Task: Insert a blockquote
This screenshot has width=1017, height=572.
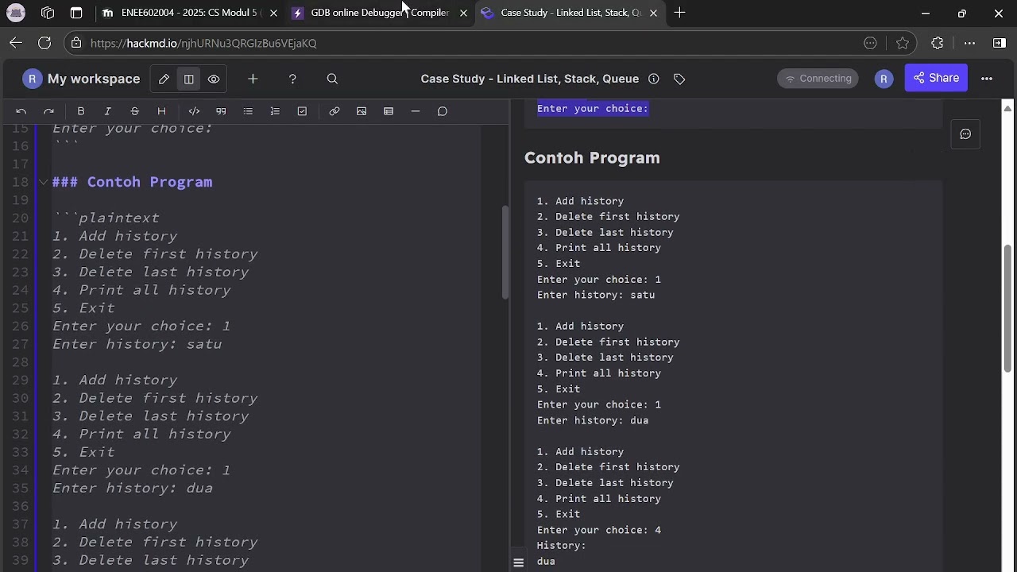Action: [221, 111]
